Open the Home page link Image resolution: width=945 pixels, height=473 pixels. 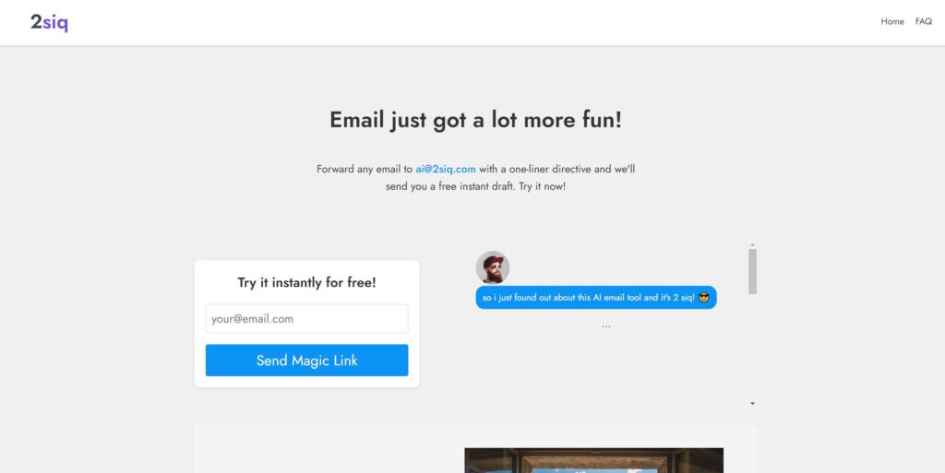tap(892, 21)
